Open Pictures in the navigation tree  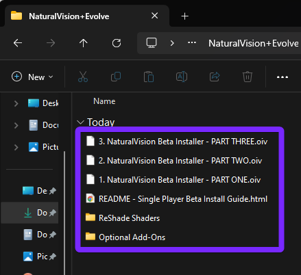[43, 147]
